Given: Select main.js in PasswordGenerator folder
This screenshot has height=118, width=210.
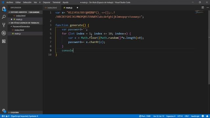Looking at the screenshot, I should (17, 34).
